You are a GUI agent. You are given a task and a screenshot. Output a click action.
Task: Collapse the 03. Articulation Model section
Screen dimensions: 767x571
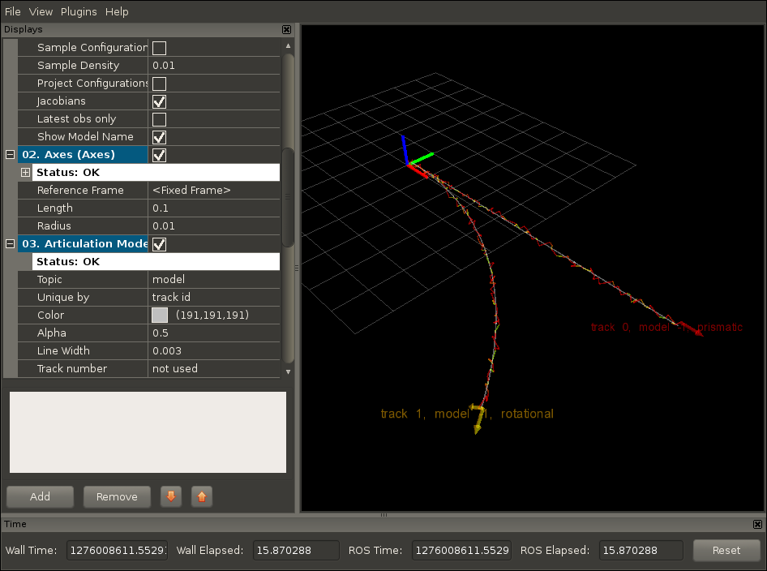[10, 244]
